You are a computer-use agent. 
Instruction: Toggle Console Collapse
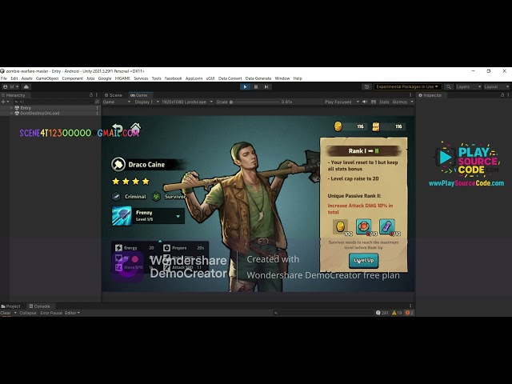(28, 313)
